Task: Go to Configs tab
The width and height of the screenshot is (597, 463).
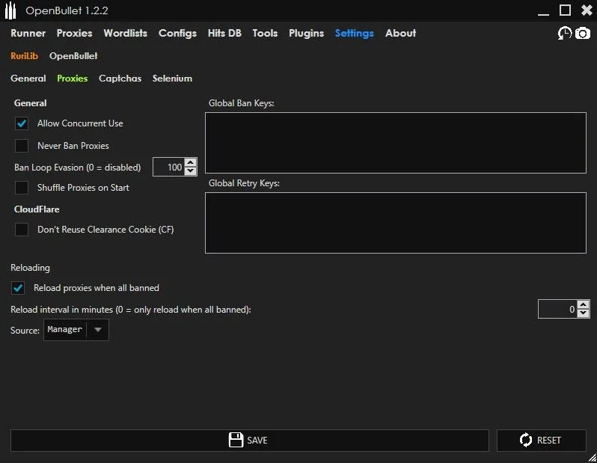Action: pos(177,33)
